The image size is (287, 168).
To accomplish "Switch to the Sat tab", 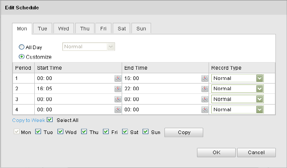I will [122, 29].
